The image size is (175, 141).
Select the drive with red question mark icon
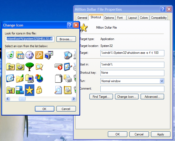(x=58, y=67)
